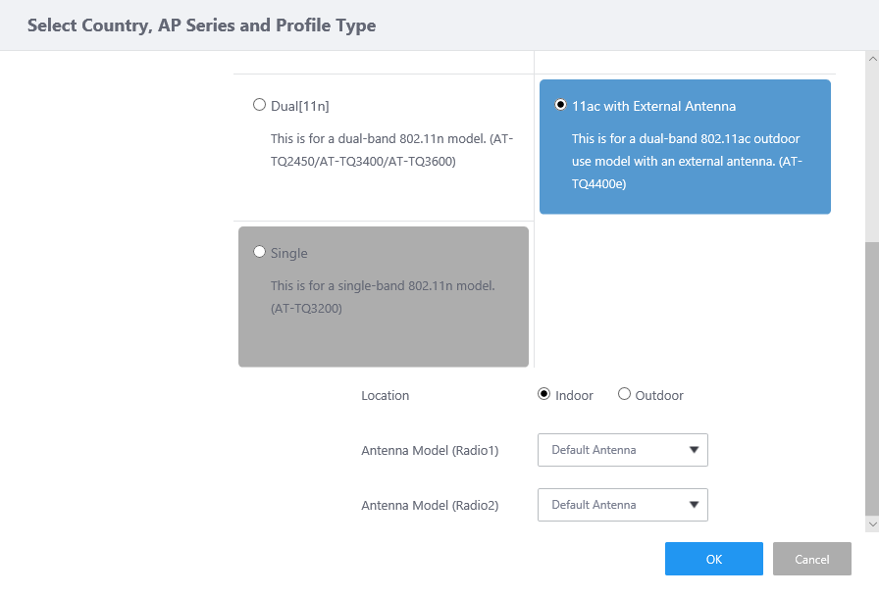Click the dialog title heading
Screen dimensions: 879x597
click(x=201, y=25)
